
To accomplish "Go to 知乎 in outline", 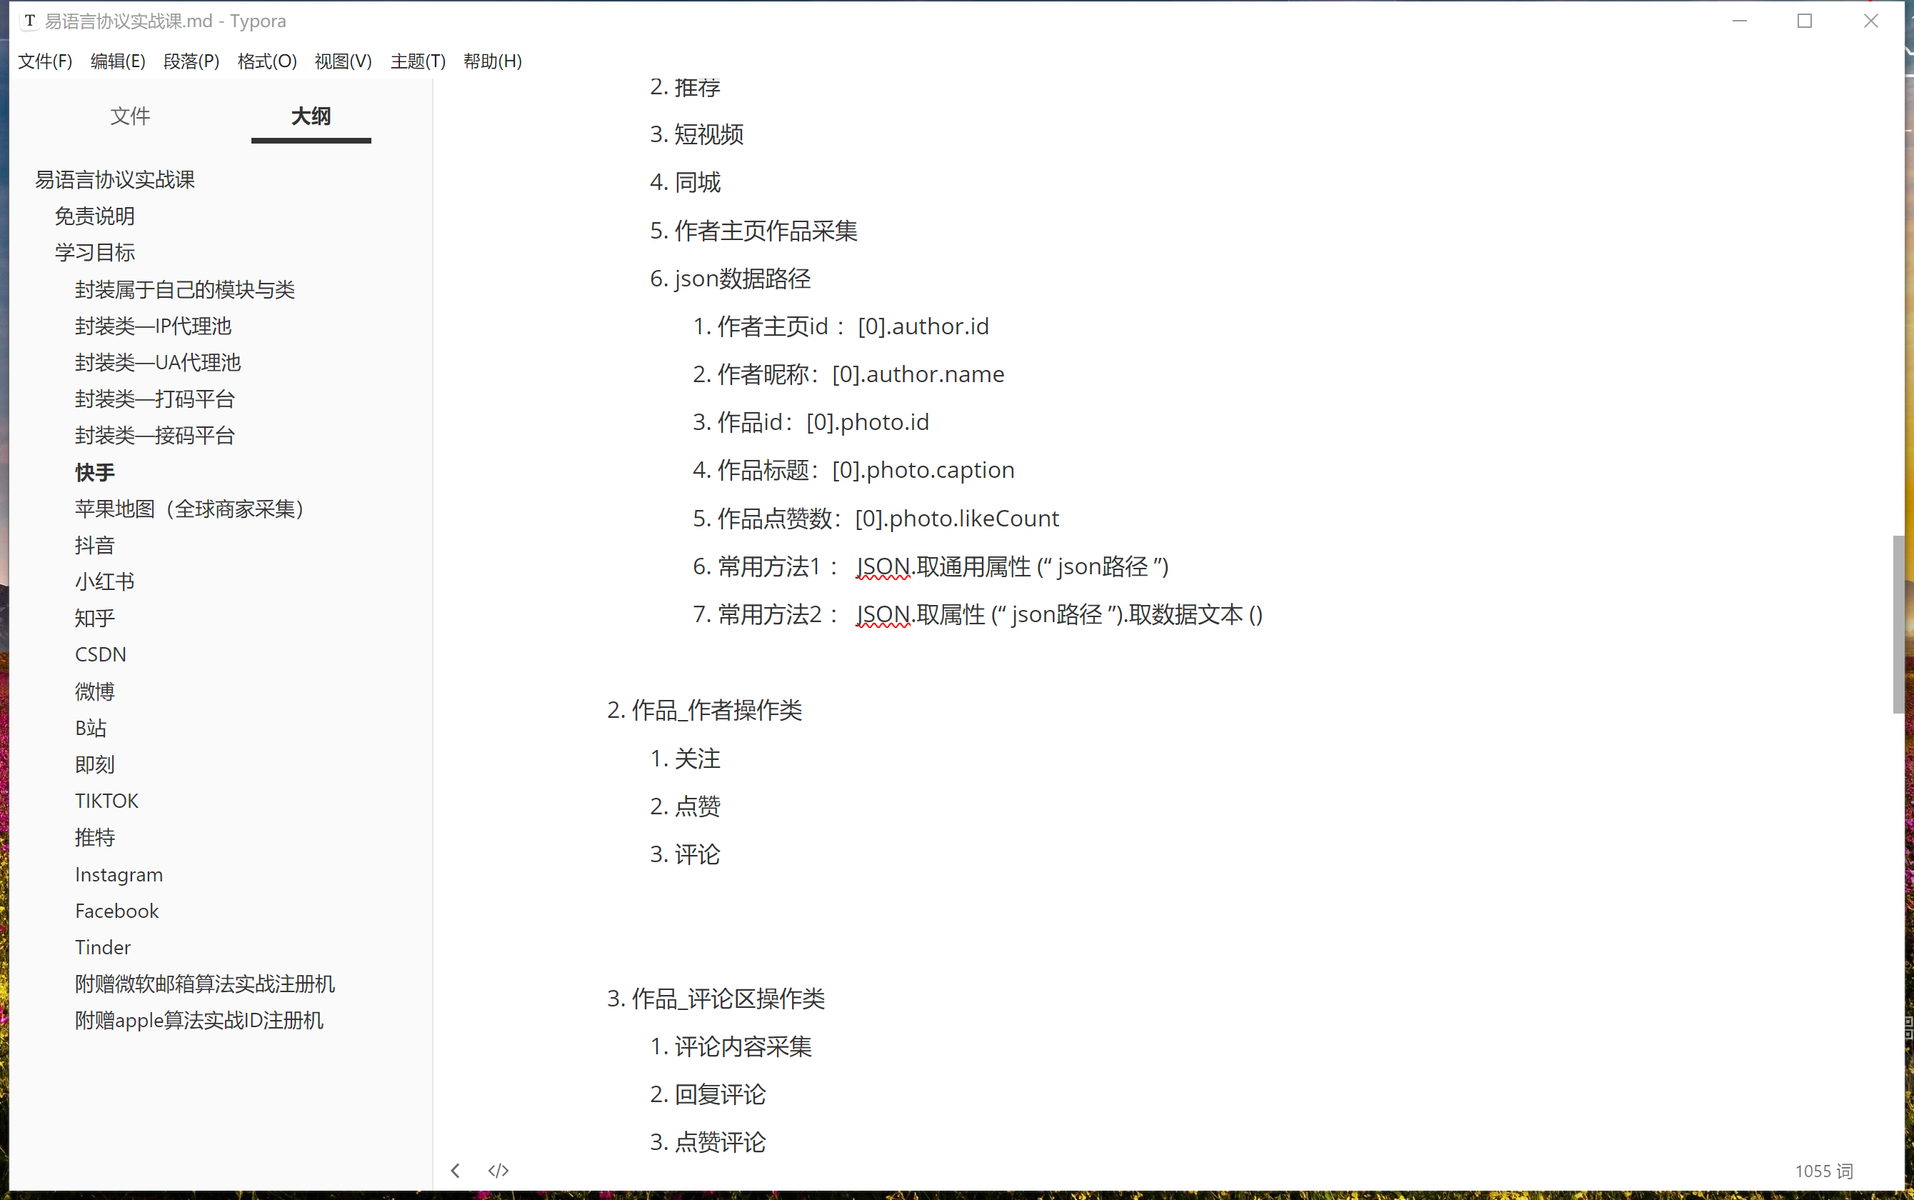I will pos(95,619).
